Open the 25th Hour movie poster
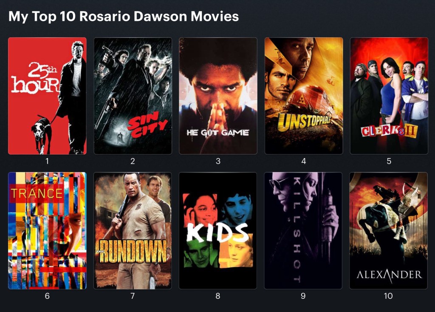 click(47, 96)
